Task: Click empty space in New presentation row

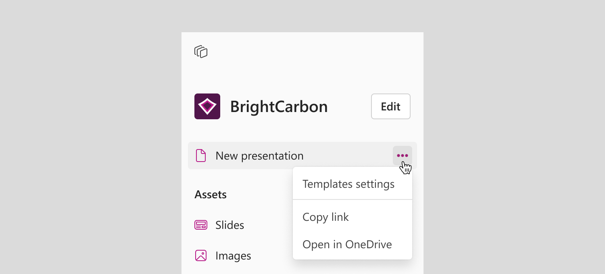Action: click(347, 156)
